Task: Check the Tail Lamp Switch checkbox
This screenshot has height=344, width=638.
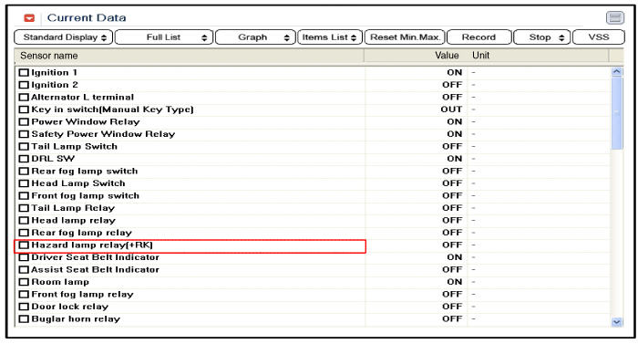Action: [x=24, y=146]
